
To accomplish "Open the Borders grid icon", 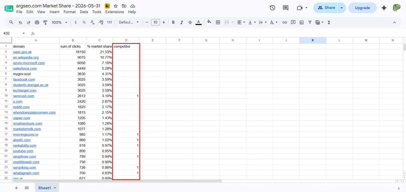I will [218, 22].
